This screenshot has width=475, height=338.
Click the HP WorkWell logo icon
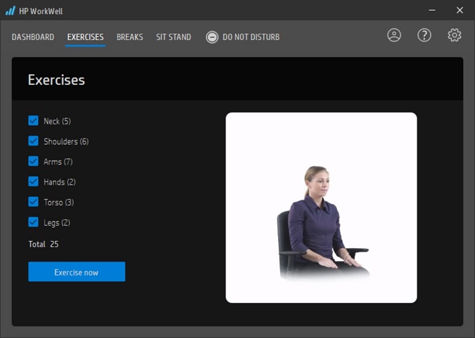pyautogui.click(x=10, y=11)
